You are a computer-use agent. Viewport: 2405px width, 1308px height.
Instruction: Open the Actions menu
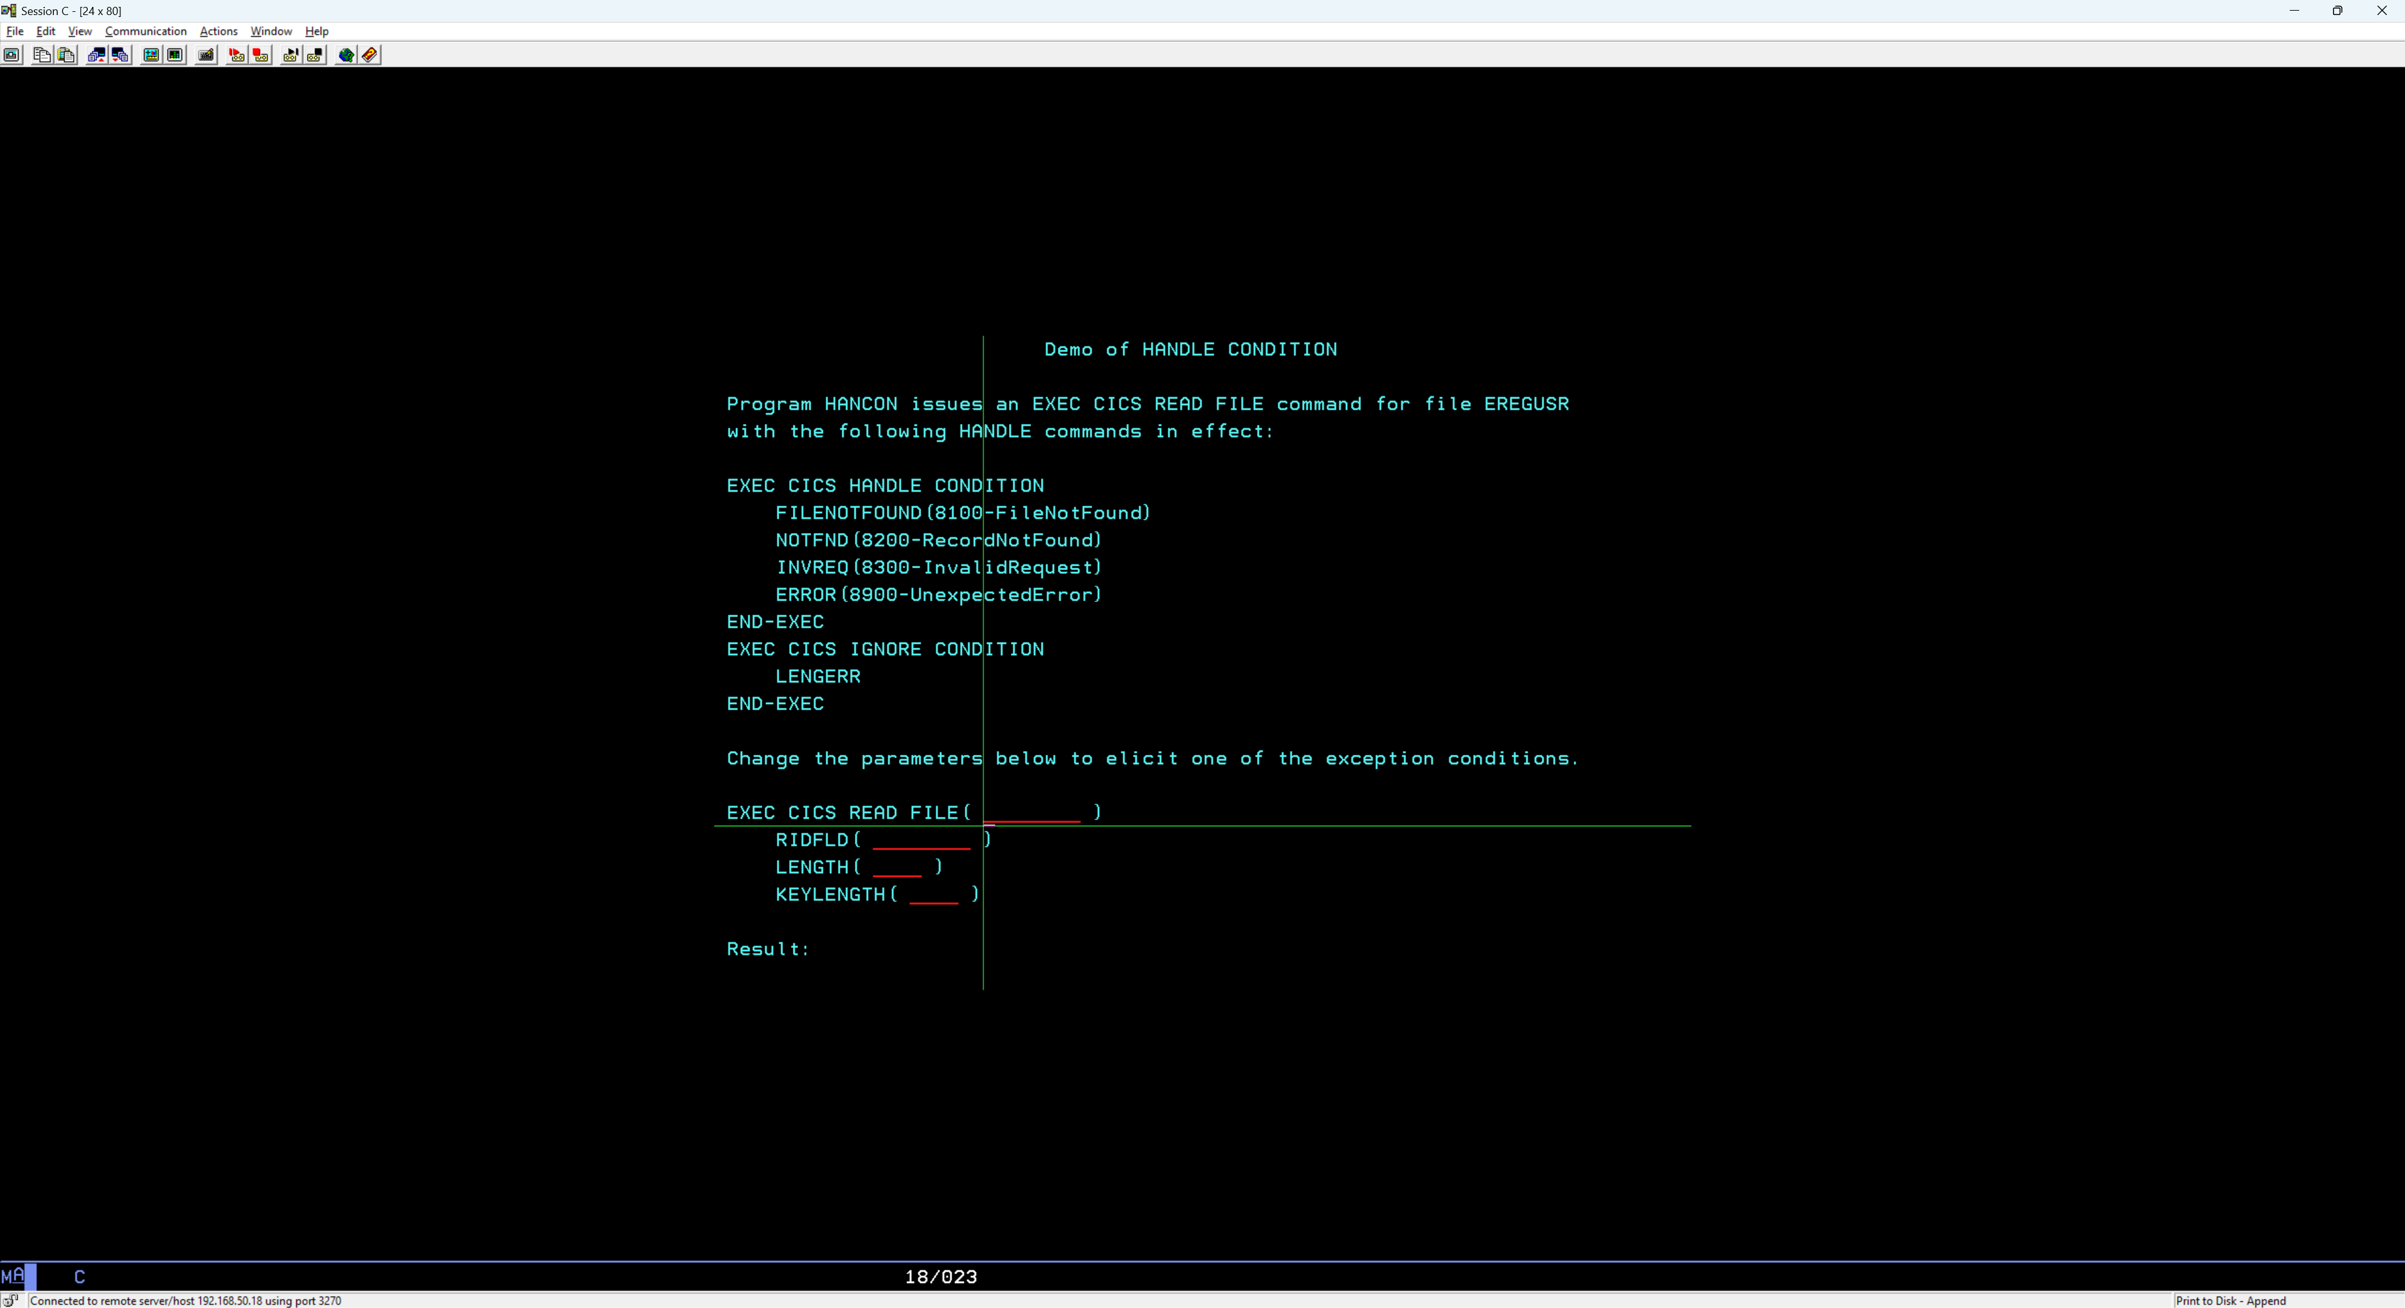tap(219, 31)
